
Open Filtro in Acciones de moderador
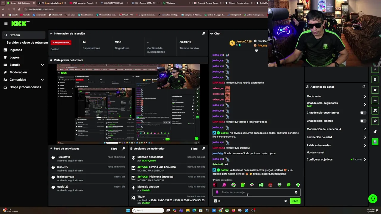194,149
